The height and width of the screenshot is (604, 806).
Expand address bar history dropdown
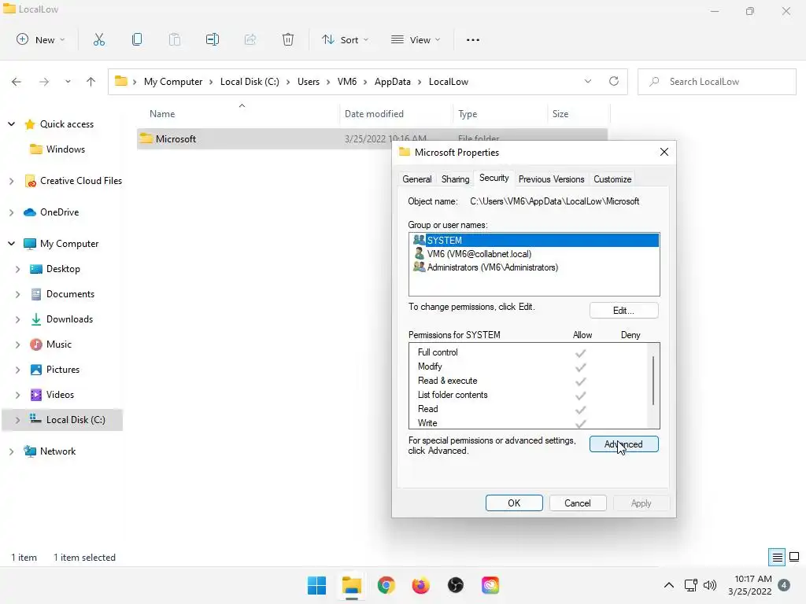tap(588, 81)
